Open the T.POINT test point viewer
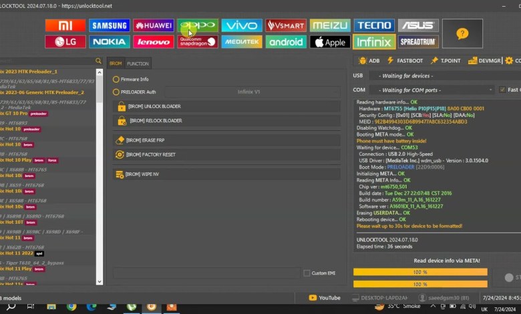The width and height of the screenshot is (521, 314). click(446, 61)
